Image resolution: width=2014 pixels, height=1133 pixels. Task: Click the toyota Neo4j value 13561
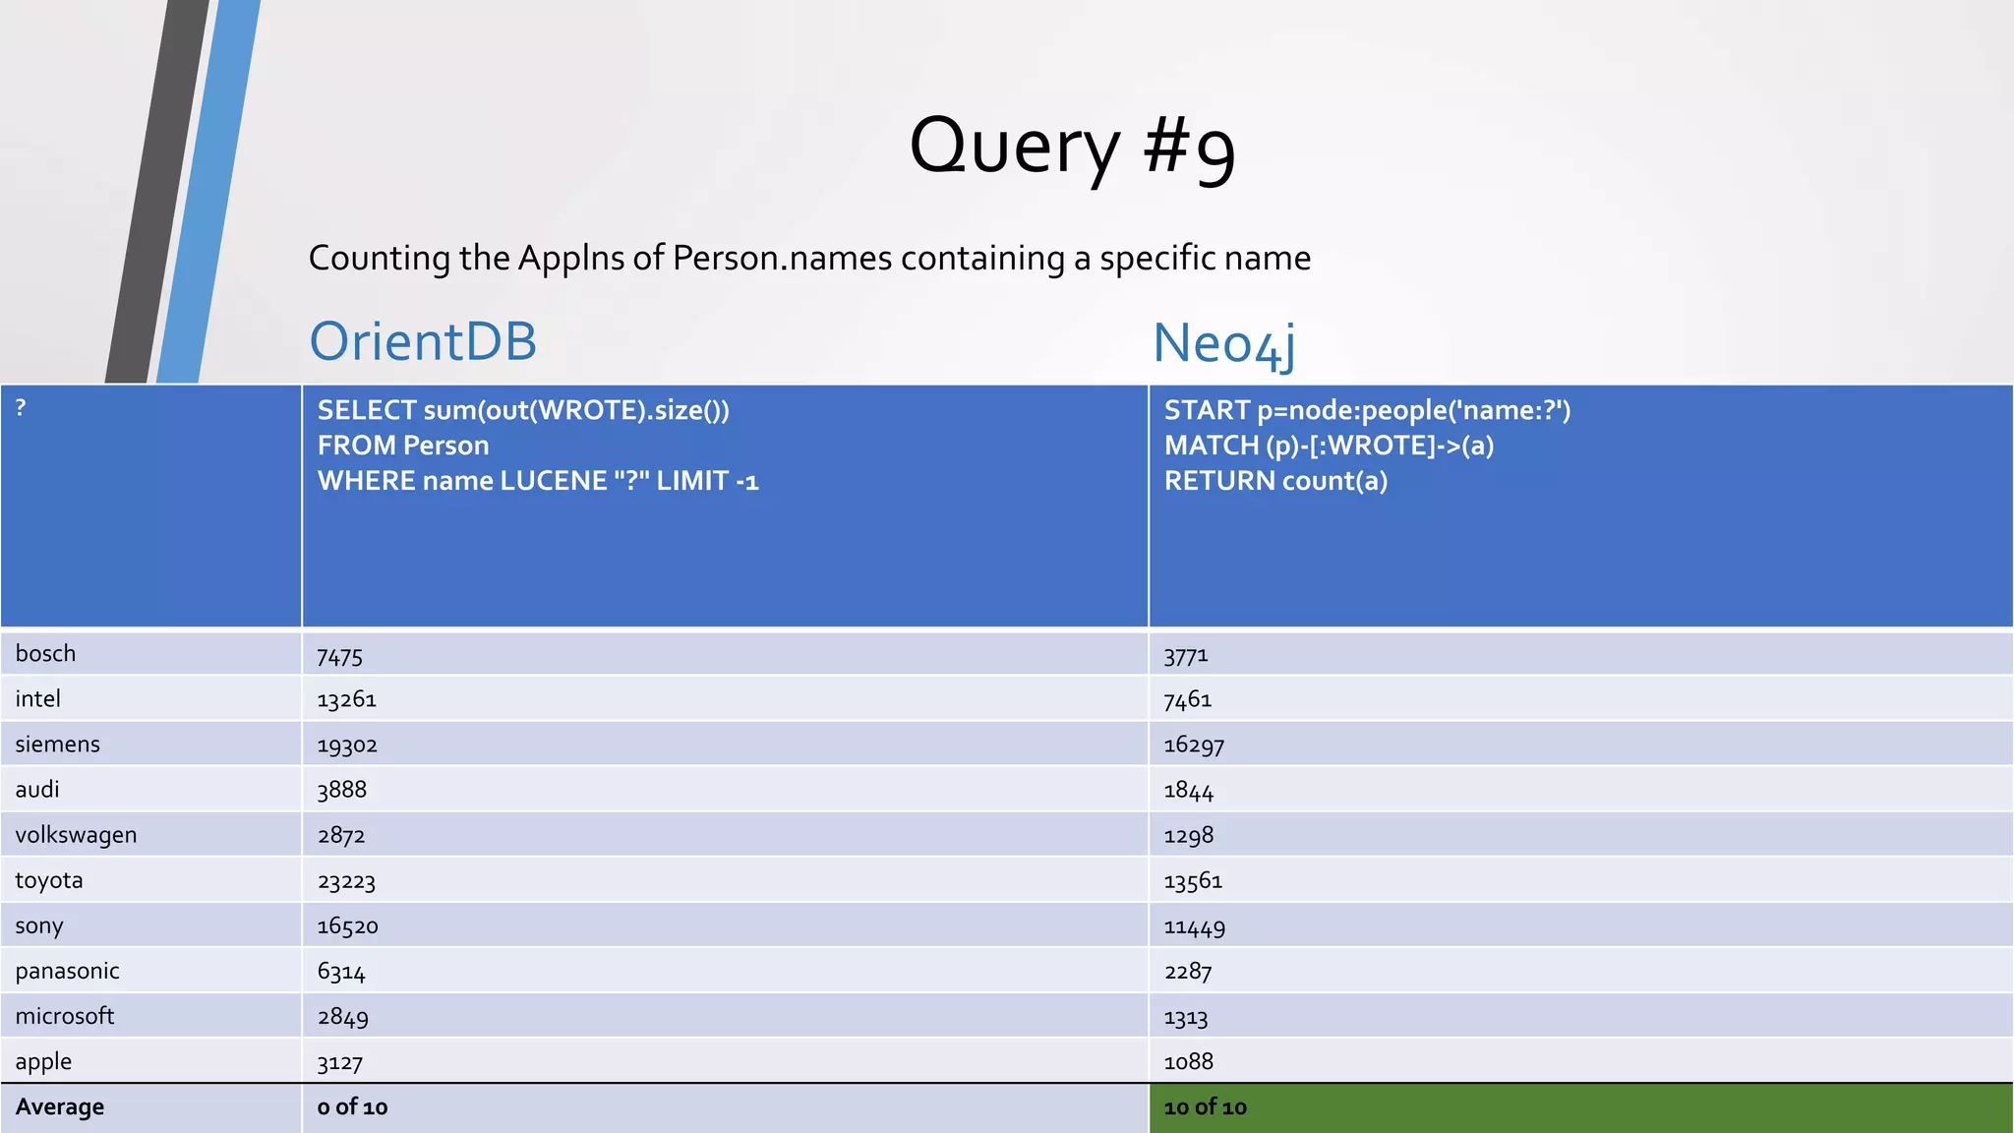pyautogui.click(x=1193, y=881)
